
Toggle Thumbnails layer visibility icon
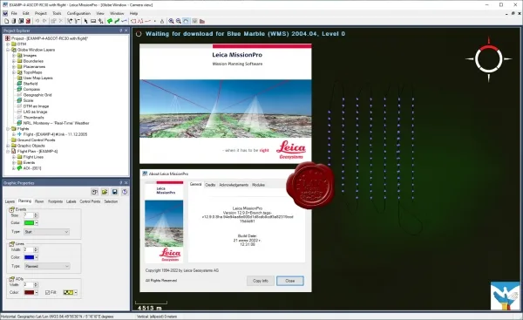coord(20,118)
